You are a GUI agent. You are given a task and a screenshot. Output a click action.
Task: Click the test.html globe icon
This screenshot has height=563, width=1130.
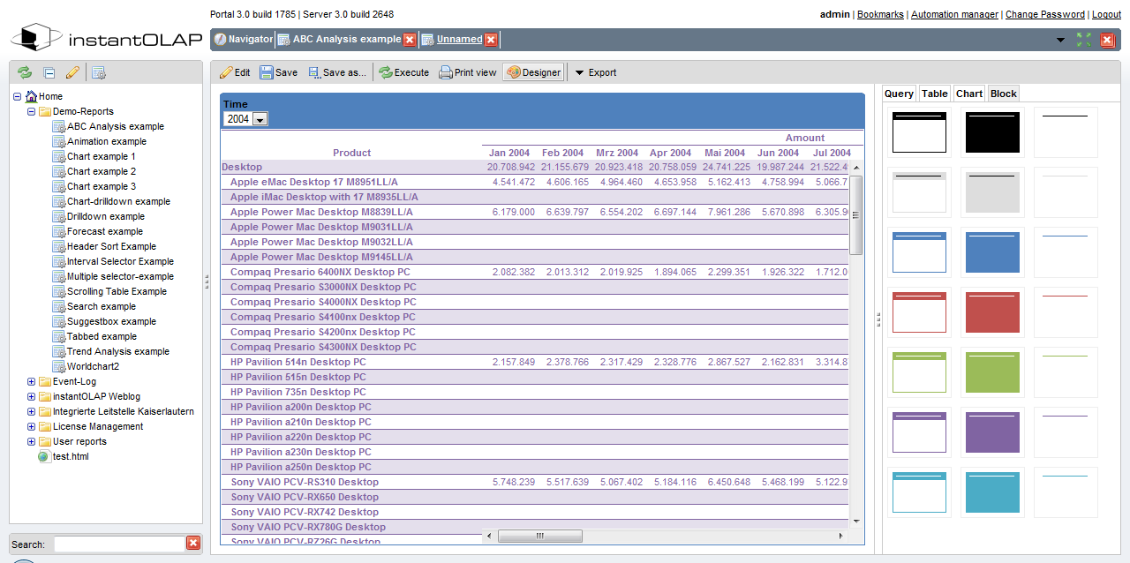(44, 456)
